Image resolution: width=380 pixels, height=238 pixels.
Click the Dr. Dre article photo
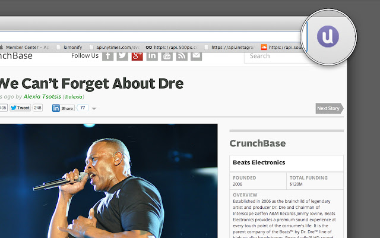coord(109,181)
